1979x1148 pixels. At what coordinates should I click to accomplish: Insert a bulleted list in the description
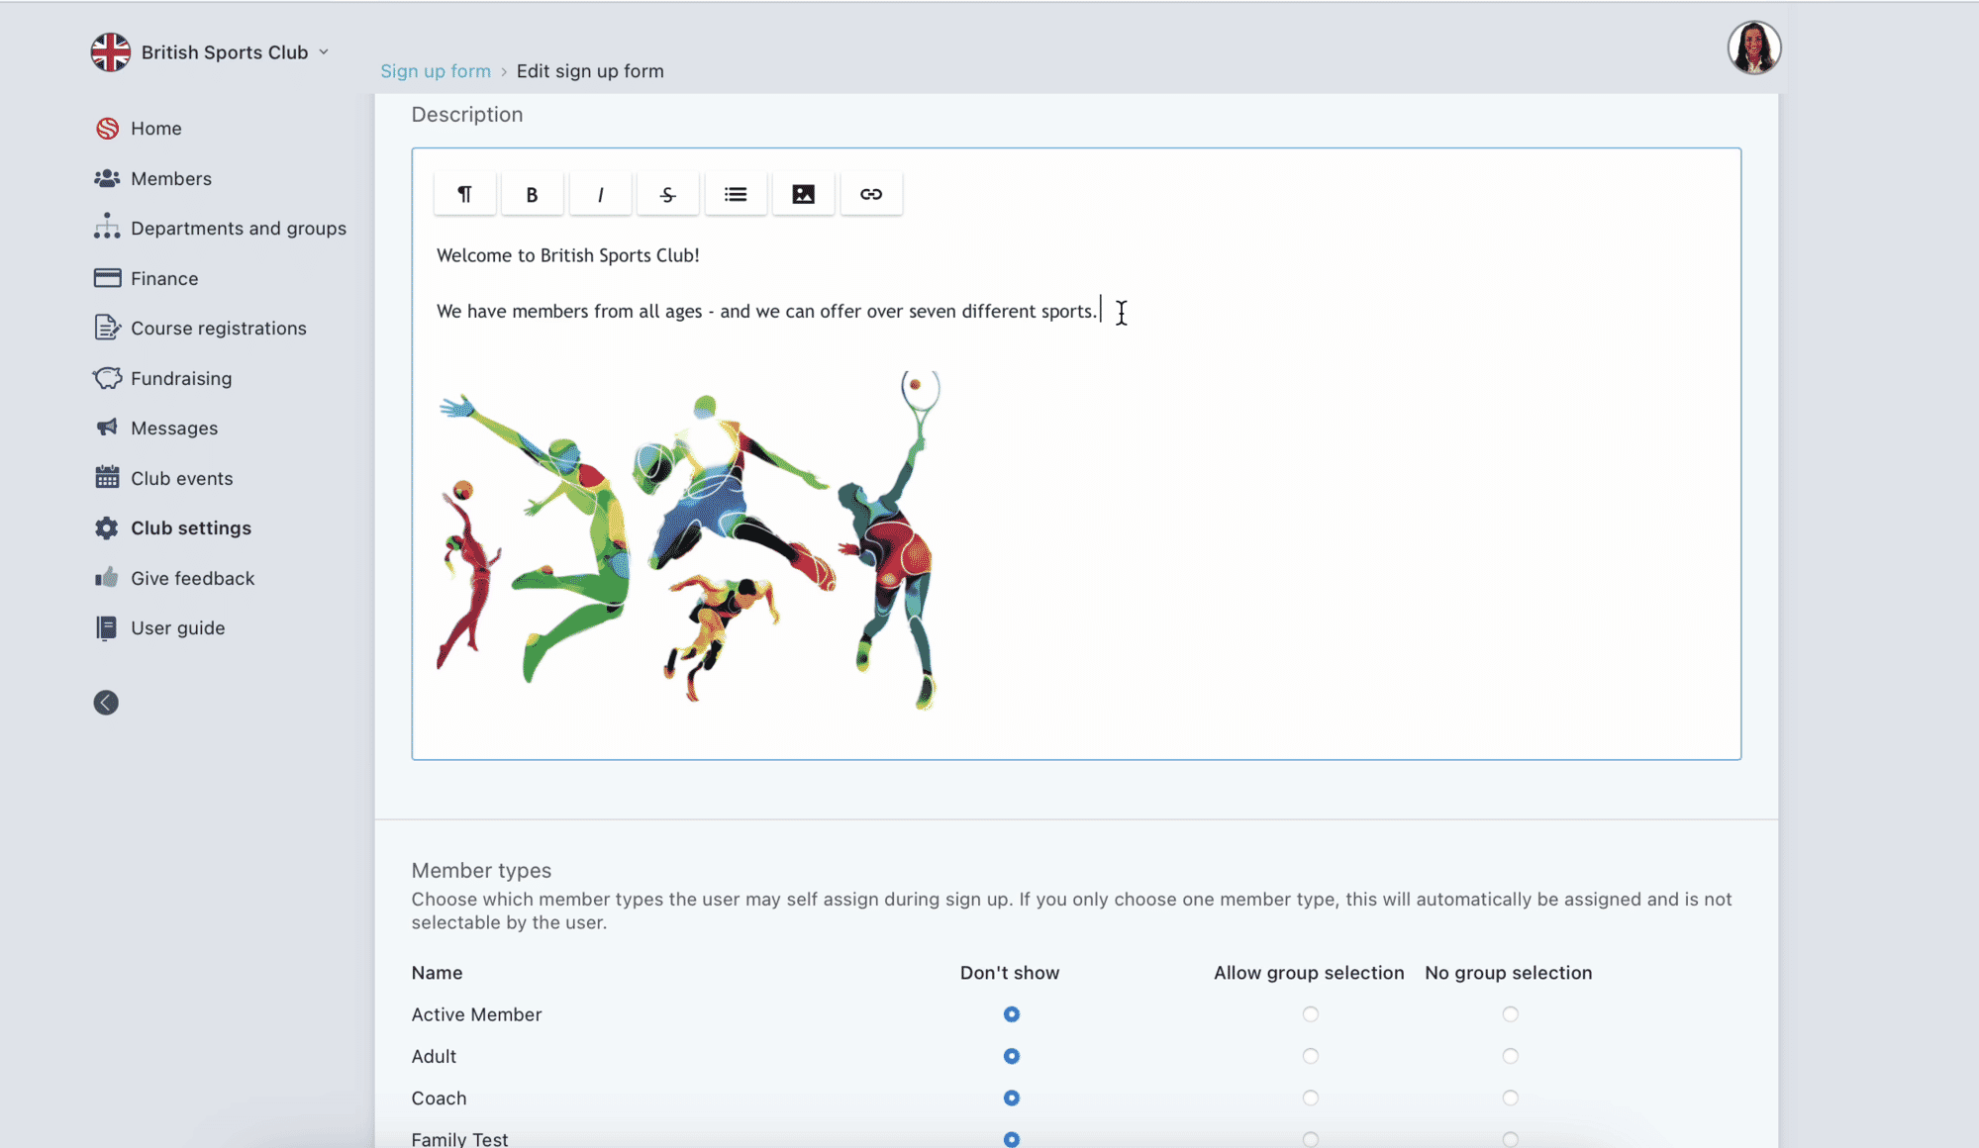tap(736, 193)
